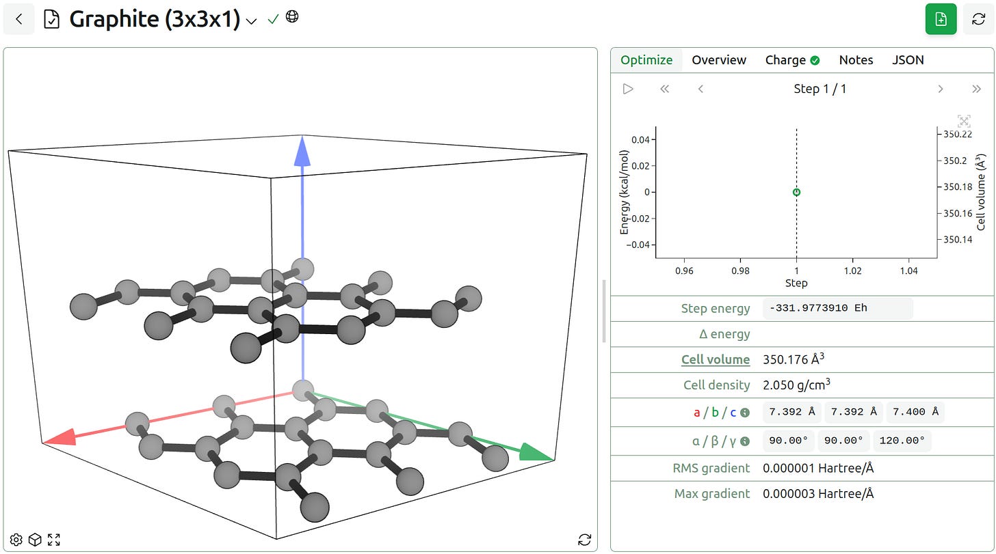Screen dimensions: 996x554
Task: Click the gamma angle value 120.00°
Action: [902, 441]
